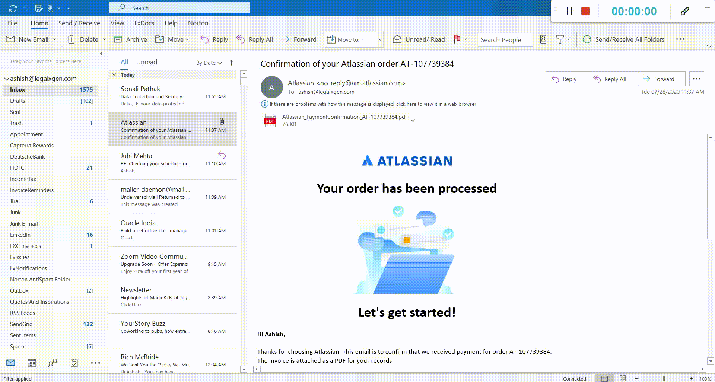715x382 pixels.
Task: Open the Send / Receive tab
Action: [79, 23]
